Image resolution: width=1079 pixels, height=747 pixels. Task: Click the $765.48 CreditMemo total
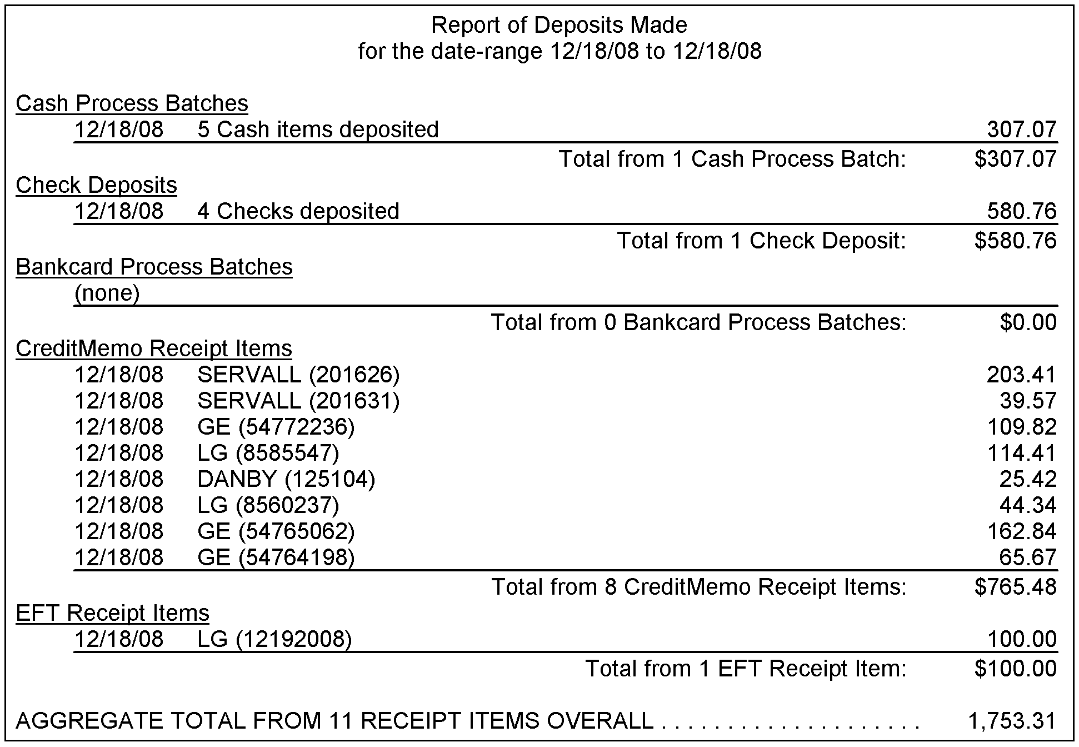click(x=1015, y=587)
